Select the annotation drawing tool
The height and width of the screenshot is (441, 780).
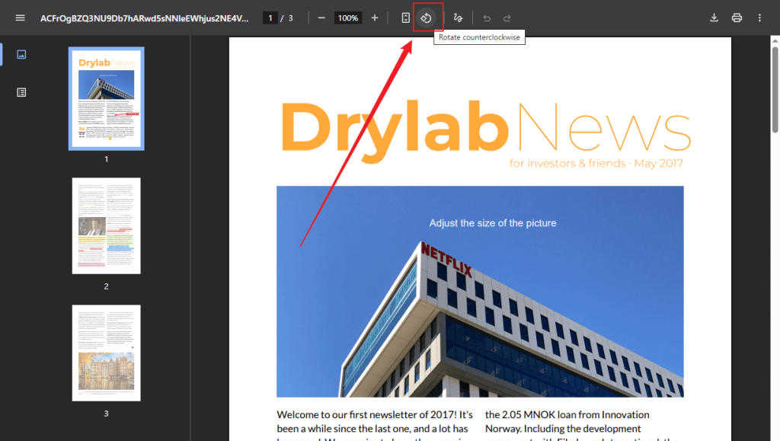point(457,18)
